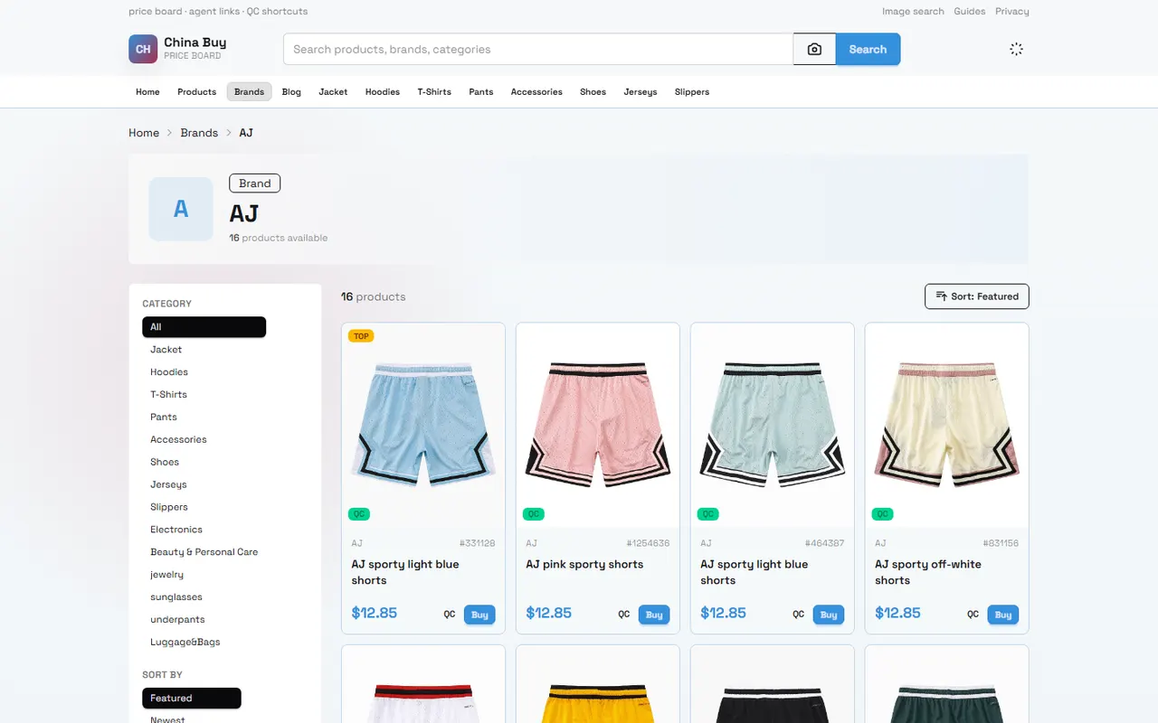Click the product search input field
Viewport: 1158px width, 723px height.
tap(538, 50)
